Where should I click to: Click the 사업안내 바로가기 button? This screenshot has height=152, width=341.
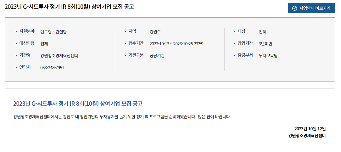tap(311, 8)
